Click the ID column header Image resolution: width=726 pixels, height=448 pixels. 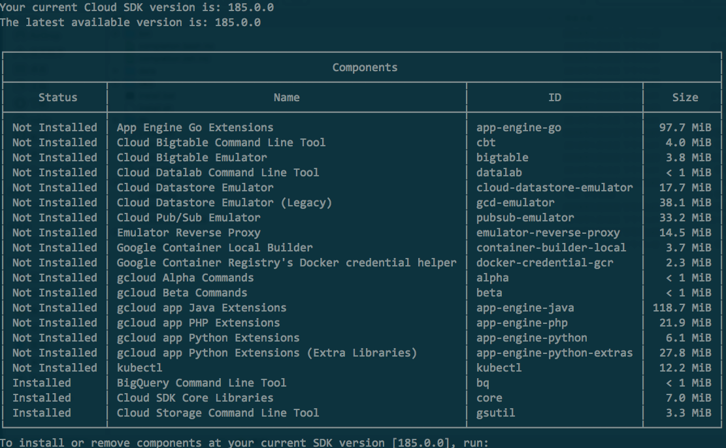pyautogui.click(x=554, y=97)
